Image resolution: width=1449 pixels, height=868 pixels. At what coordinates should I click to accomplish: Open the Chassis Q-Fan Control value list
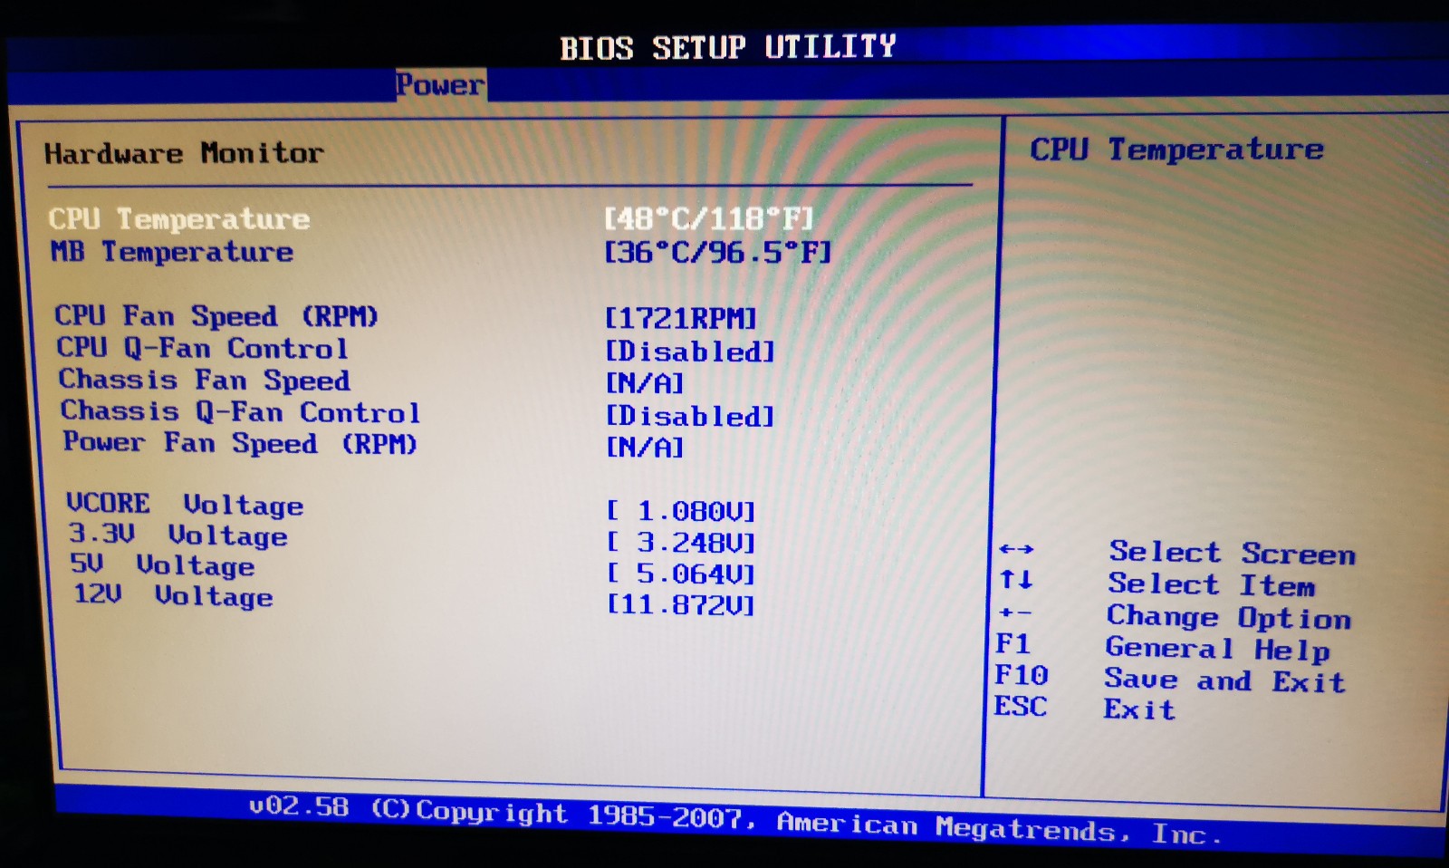coord(690,416)
